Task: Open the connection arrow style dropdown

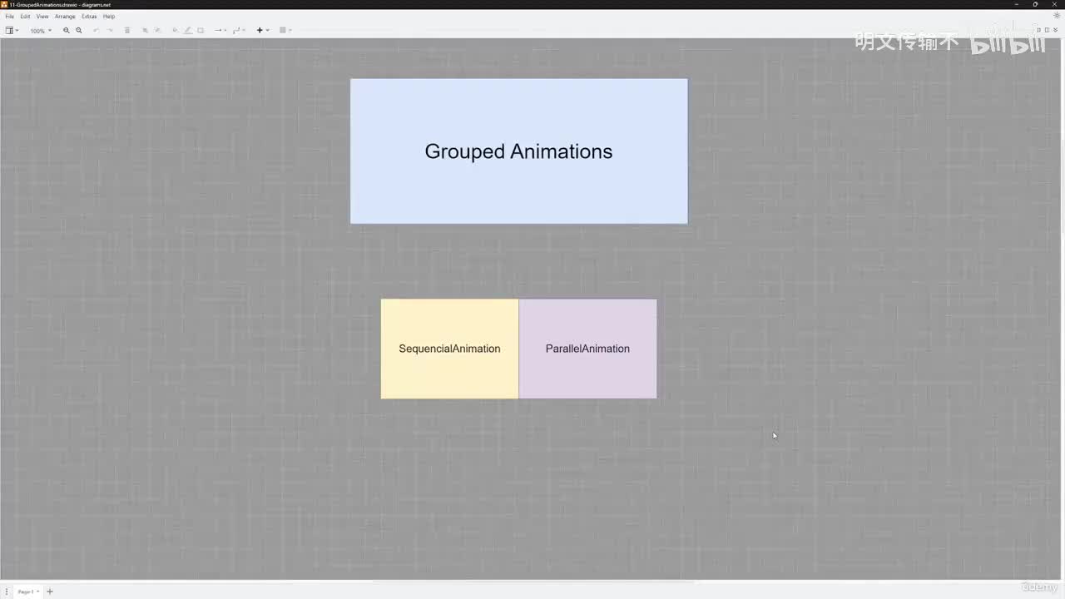Action: 220,31
